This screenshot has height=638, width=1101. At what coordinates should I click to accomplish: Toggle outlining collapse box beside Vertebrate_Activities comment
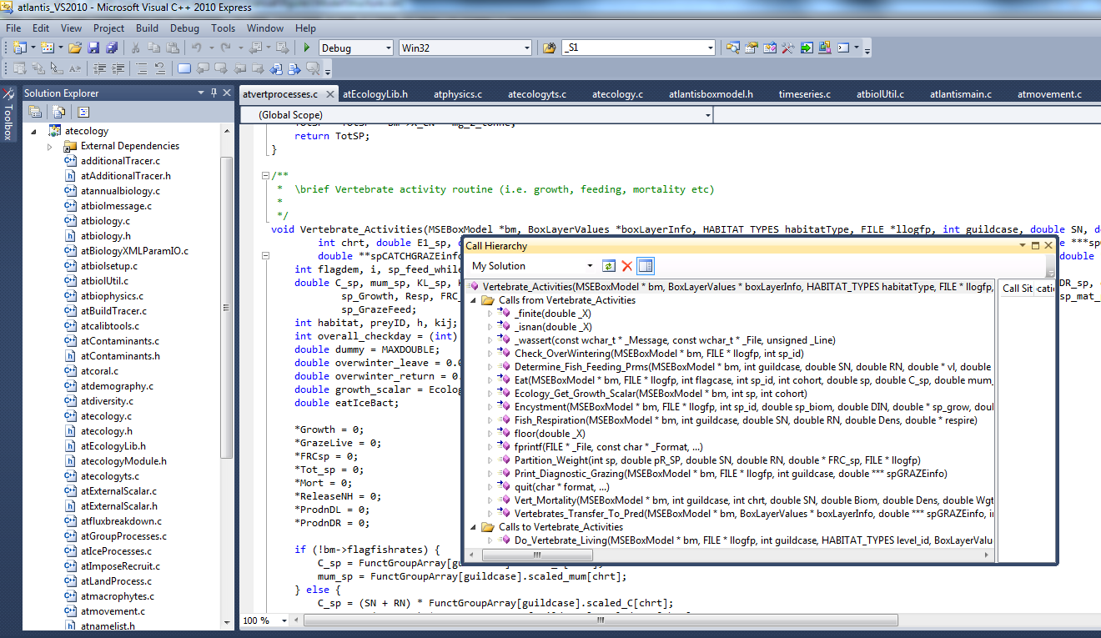point(265,176)
